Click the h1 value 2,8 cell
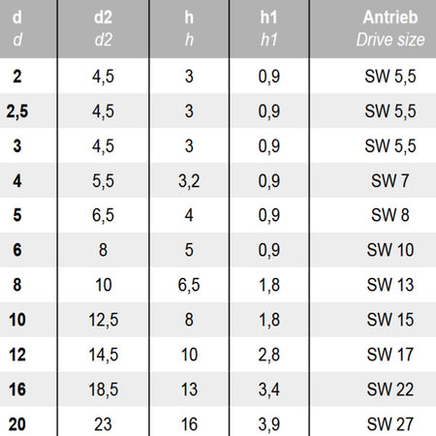 pos(269,355)
